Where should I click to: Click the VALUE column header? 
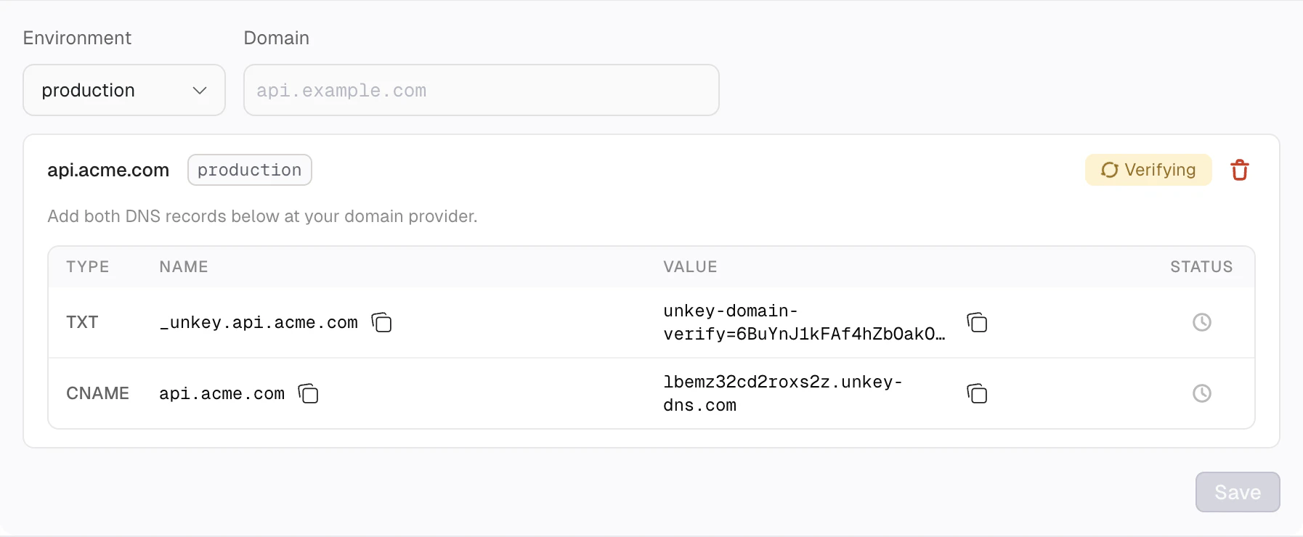690,266
